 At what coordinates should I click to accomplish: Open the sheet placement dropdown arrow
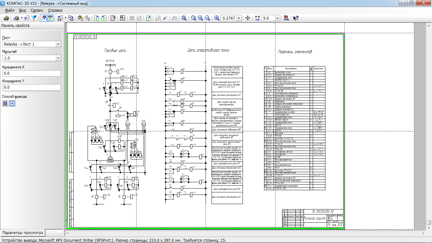click(65, 18)
